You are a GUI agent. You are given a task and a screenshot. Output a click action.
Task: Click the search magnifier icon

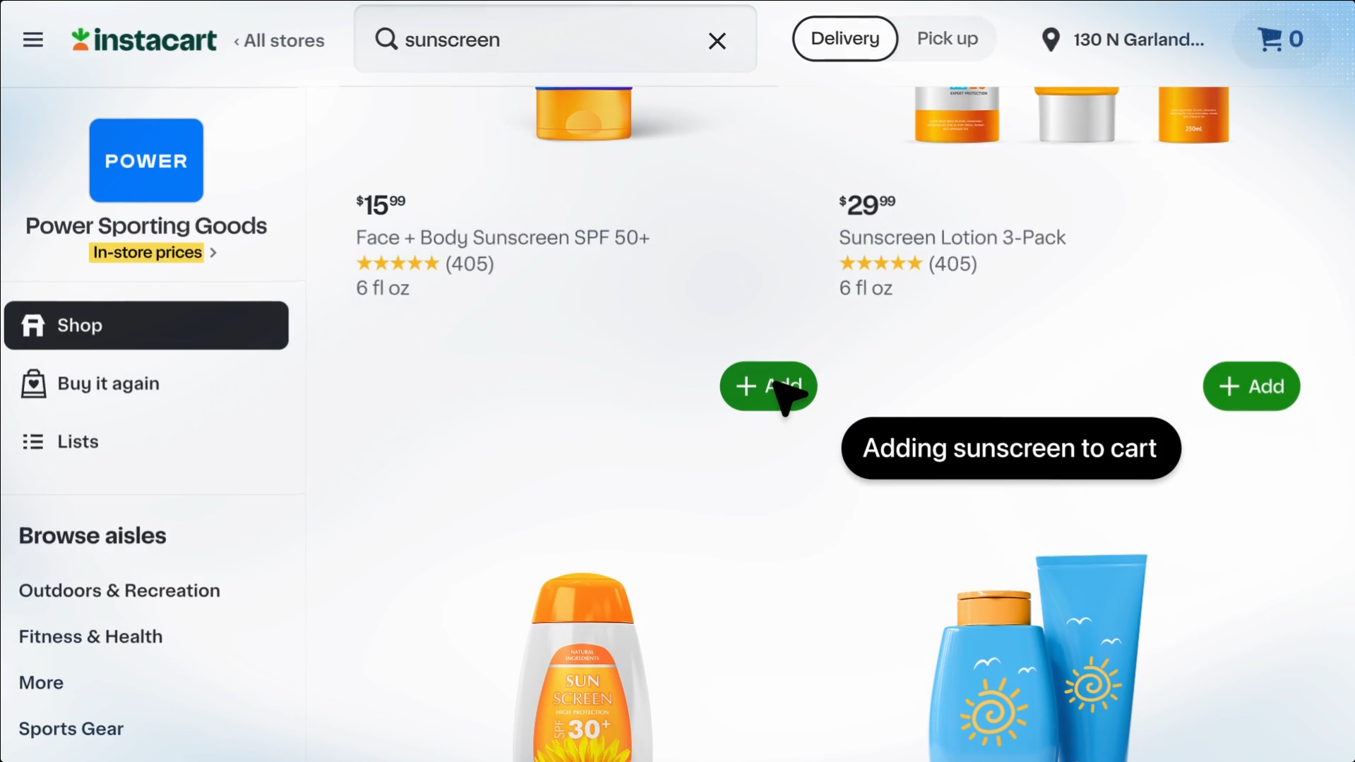(x=386, y=39)
